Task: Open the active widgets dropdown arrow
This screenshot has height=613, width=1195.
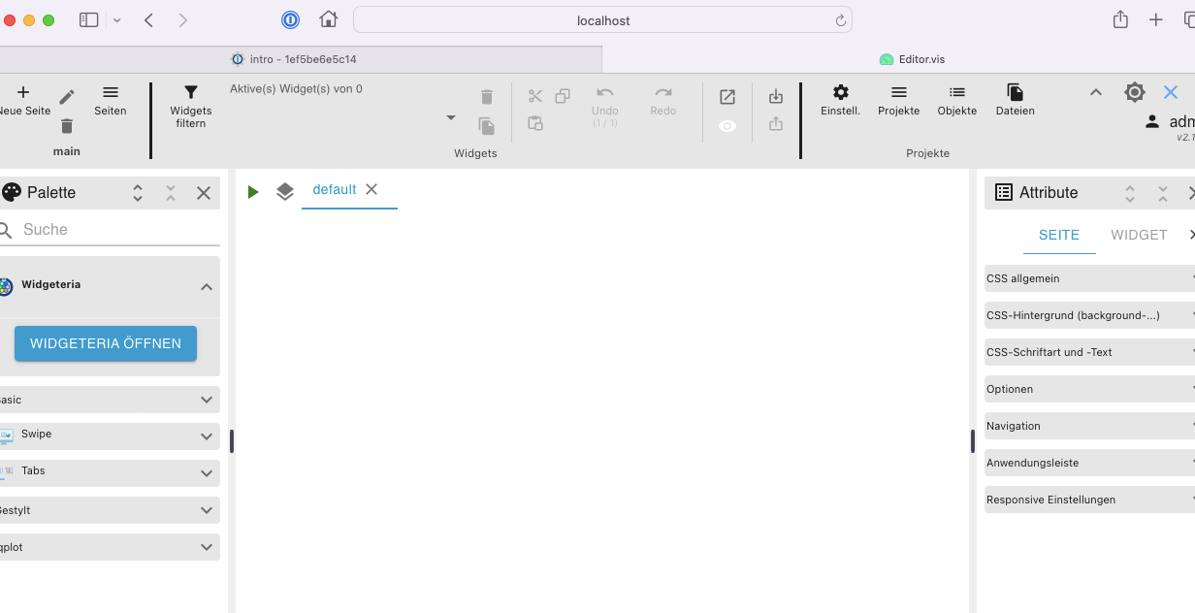Action: click(x=451, y=118)
